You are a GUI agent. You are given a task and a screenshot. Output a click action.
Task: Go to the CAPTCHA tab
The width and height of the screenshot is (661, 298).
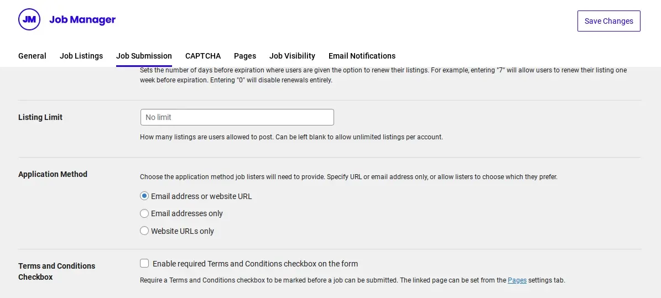203,56
